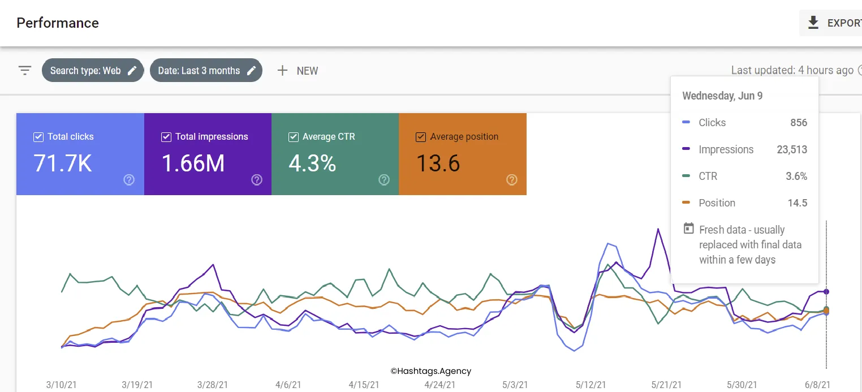Uncheck the Total clicks checkbox
The image size is (862, 392).
point(38,137)
